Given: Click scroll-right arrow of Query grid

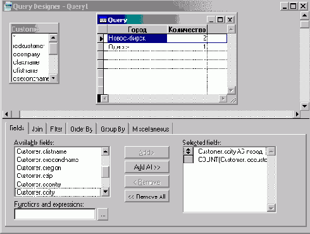Looking at the screenshot, I should coord(223,99).
